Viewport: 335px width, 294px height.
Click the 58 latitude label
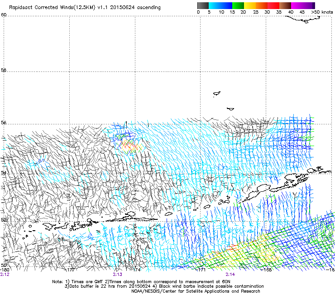tap(4, 70)
